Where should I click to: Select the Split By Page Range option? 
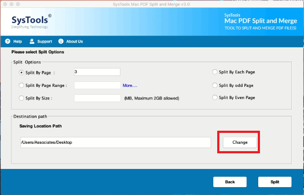click(x=21, y=85)
